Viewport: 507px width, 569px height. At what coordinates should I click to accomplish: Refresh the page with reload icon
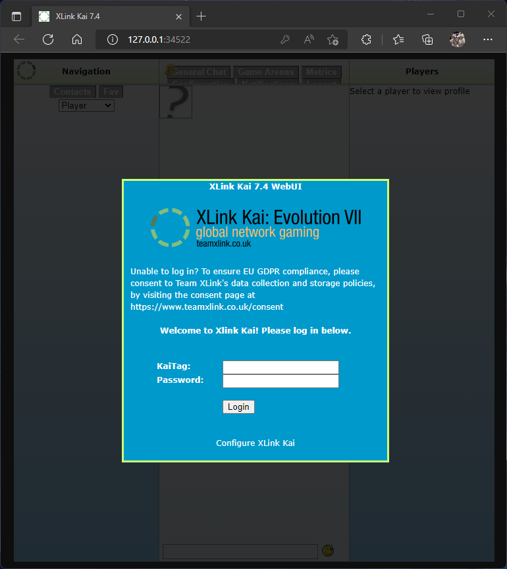(x=48, y=39)
